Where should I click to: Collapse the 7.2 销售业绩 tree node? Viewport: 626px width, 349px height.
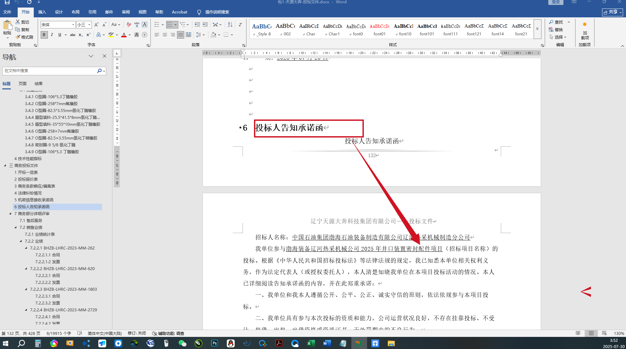pyautogui.click(x=15, y=228)
